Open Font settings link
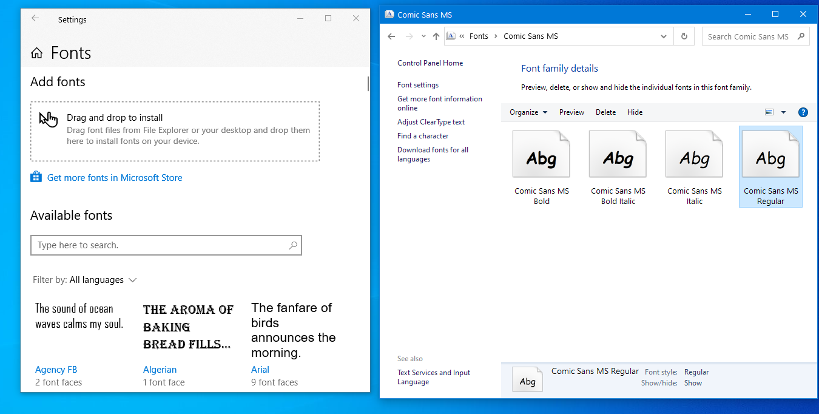819x414 pixels. [418, 85]
